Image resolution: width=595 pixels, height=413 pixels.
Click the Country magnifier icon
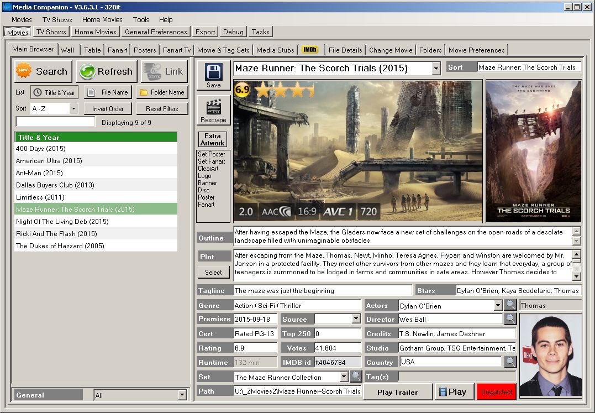click(x=510, y=362)
